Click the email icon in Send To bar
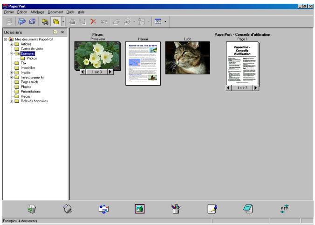315x225 pixels. [103, 209]
